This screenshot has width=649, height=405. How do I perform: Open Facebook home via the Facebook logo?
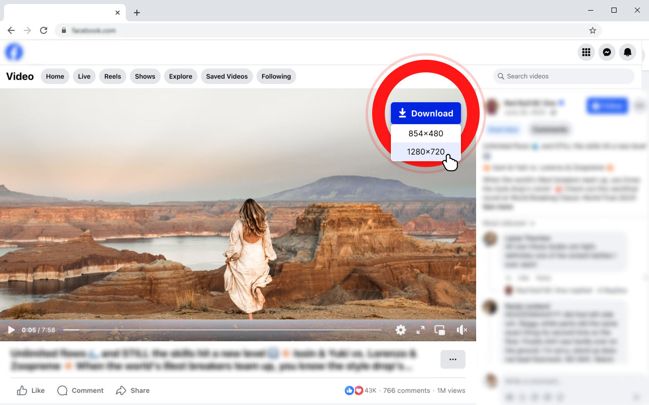(14, 52)
